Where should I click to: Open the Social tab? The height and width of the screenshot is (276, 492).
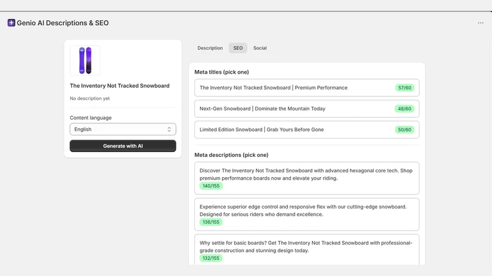tap(260, 48)
